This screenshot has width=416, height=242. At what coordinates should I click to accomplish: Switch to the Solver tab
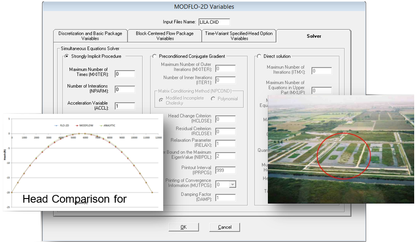[314, 36]
